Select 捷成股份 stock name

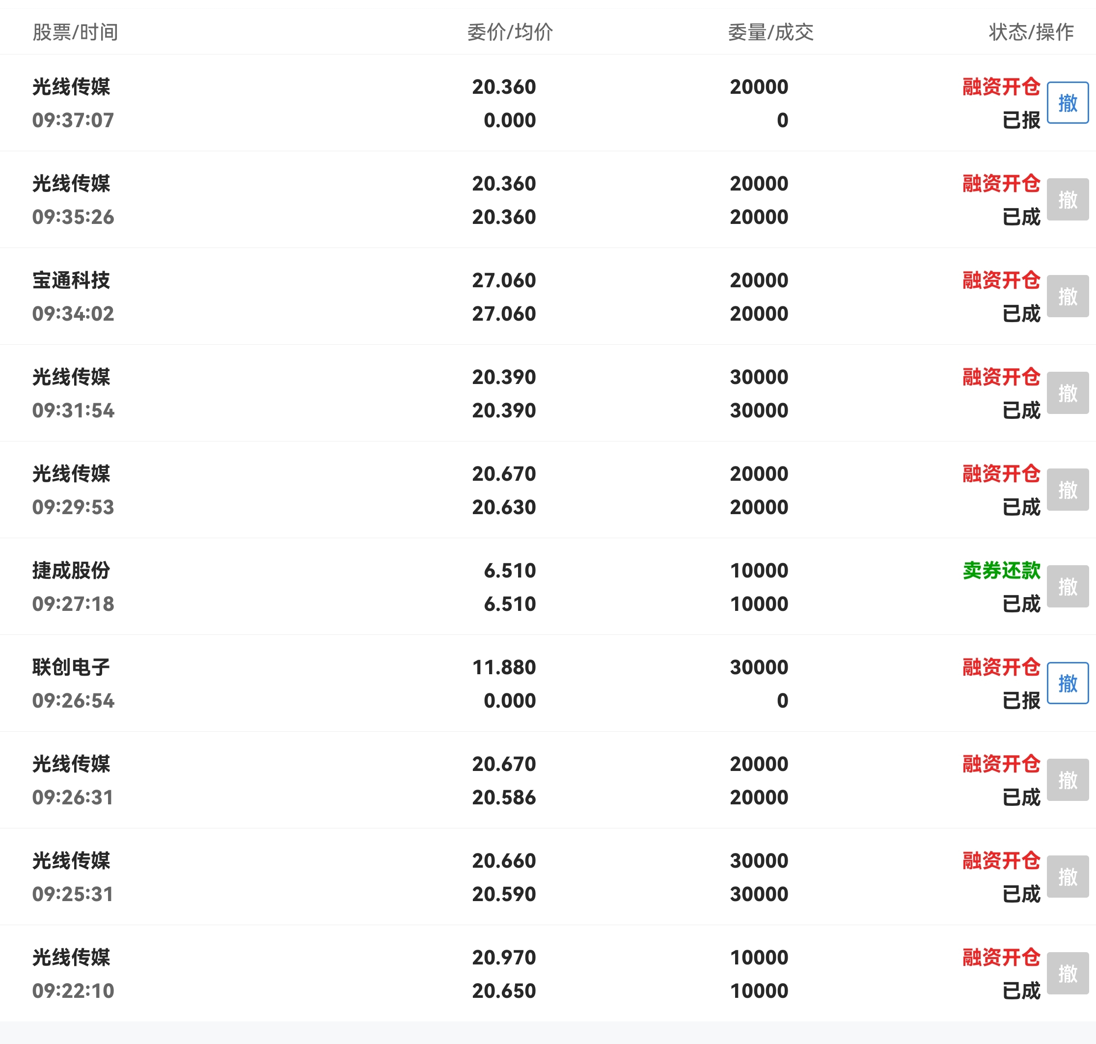click(71, 571)
